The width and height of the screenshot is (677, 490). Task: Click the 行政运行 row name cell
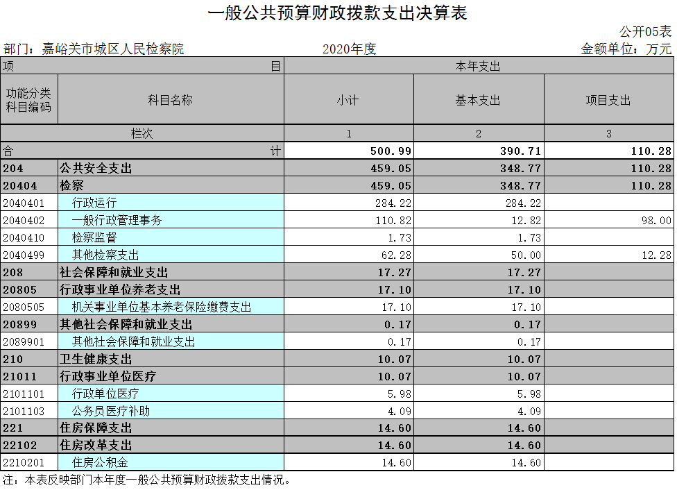pos(171,203)
